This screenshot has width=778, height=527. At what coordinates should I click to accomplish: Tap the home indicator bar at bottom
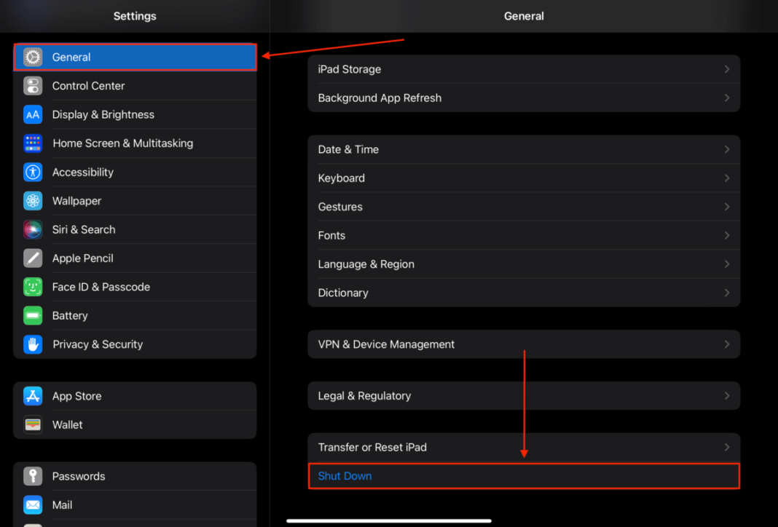(x=389, y=520)
